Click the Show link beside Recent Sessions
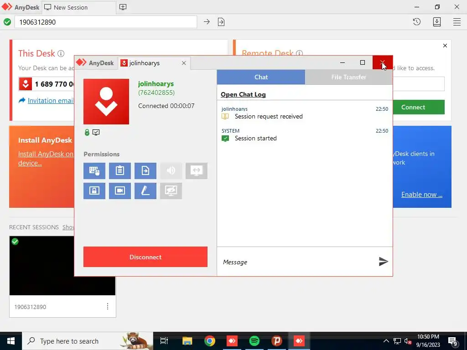 68,227
